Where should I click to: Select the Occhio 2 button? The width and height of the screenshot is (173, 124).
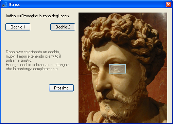coord(63,27)
